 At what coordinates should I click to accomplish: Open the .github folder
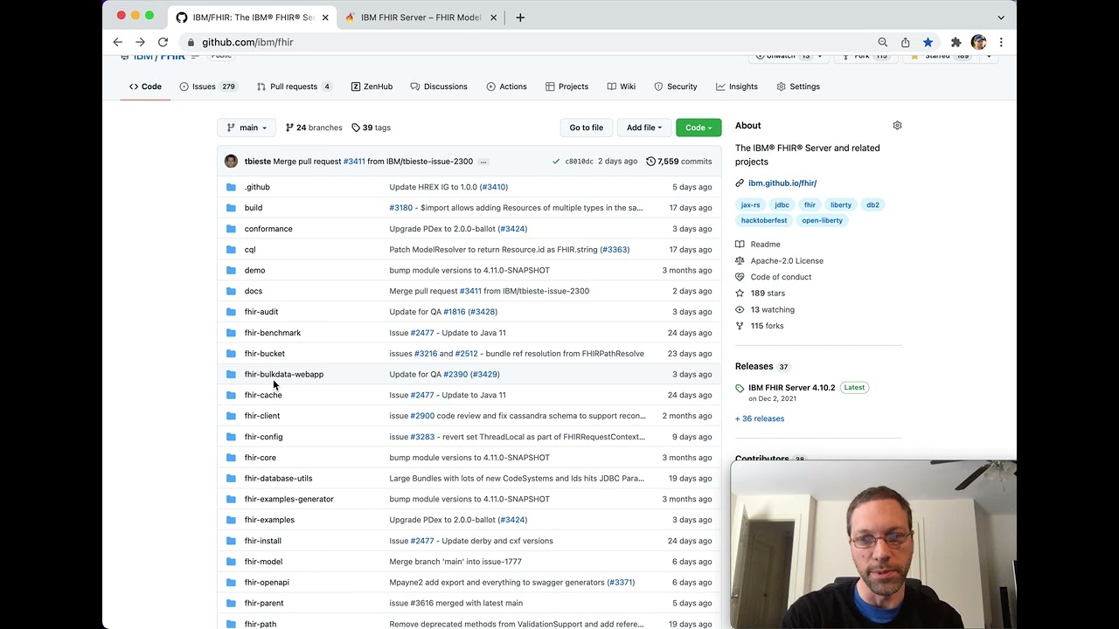[x=257, y=187]
